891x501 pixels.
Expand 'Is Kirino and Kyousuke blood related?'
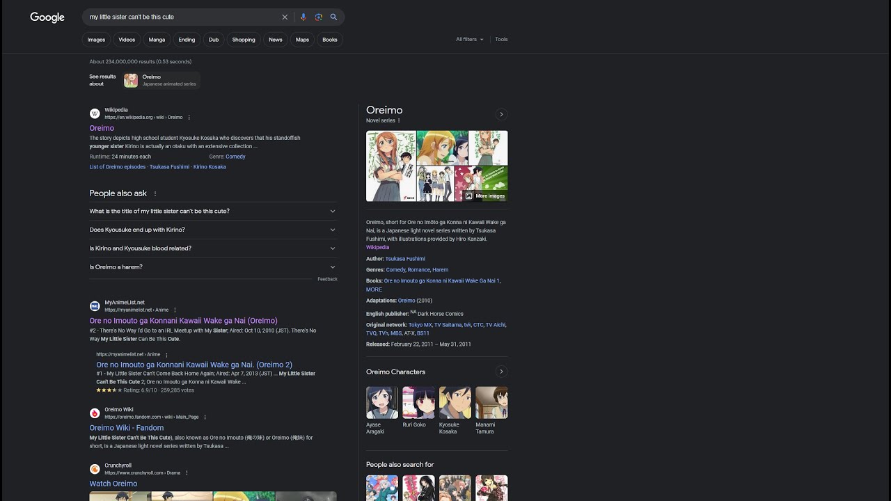pos(213,248)
